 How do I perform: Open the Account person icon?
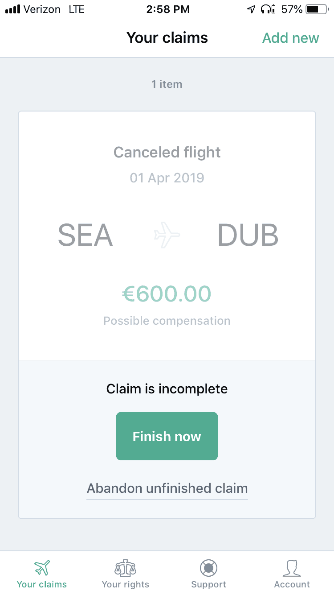(292, 568)
